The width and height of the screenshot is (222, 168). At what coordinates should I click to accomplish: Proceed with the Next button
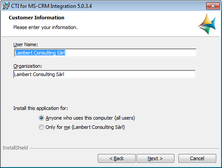point(155,158)
